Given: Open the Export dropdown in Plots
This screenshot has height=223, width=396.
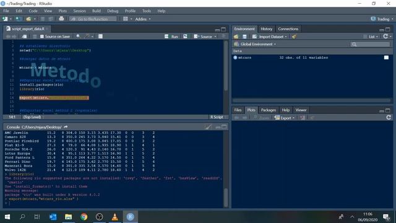Looking at the screenshot, I should (285, 118).
